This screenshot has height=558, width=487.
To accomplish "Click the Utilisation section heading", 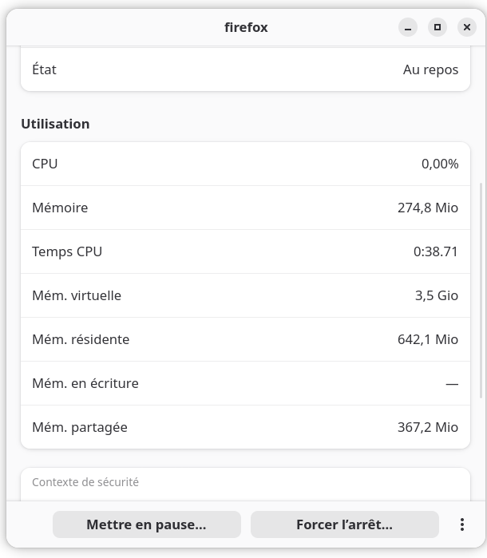I will [55, 124].
